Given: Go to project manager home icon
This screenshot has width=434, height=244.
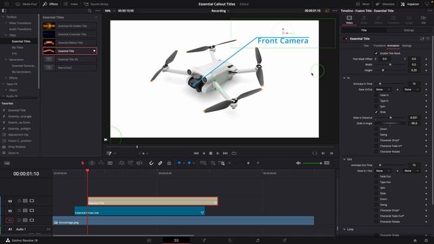Looking at the screenshot, I should click(x=415, y=241).
